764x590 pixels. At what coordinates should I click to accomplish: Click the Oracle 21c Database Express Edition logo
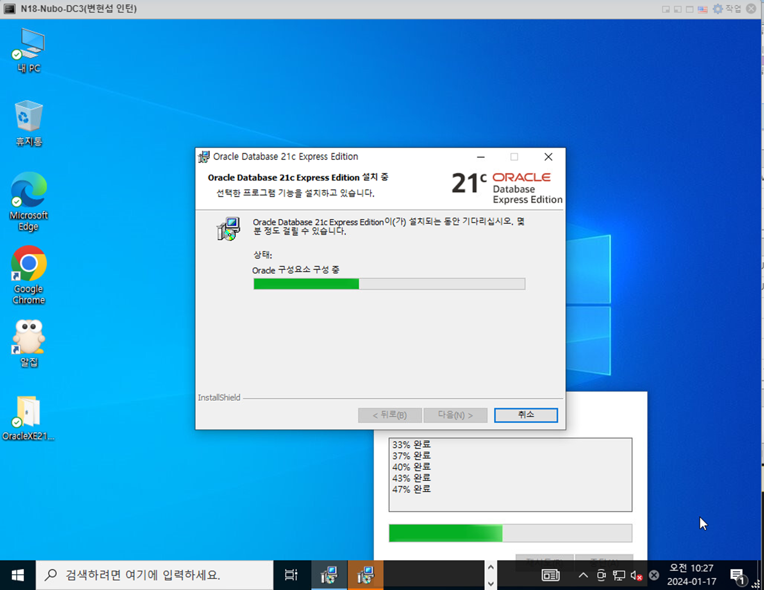(507, 188)
